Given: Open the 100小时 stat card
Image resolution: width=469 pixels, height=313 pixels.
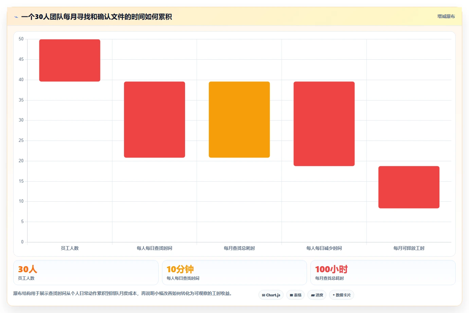Looking at the screenshot, I should [x=383, y=273].
